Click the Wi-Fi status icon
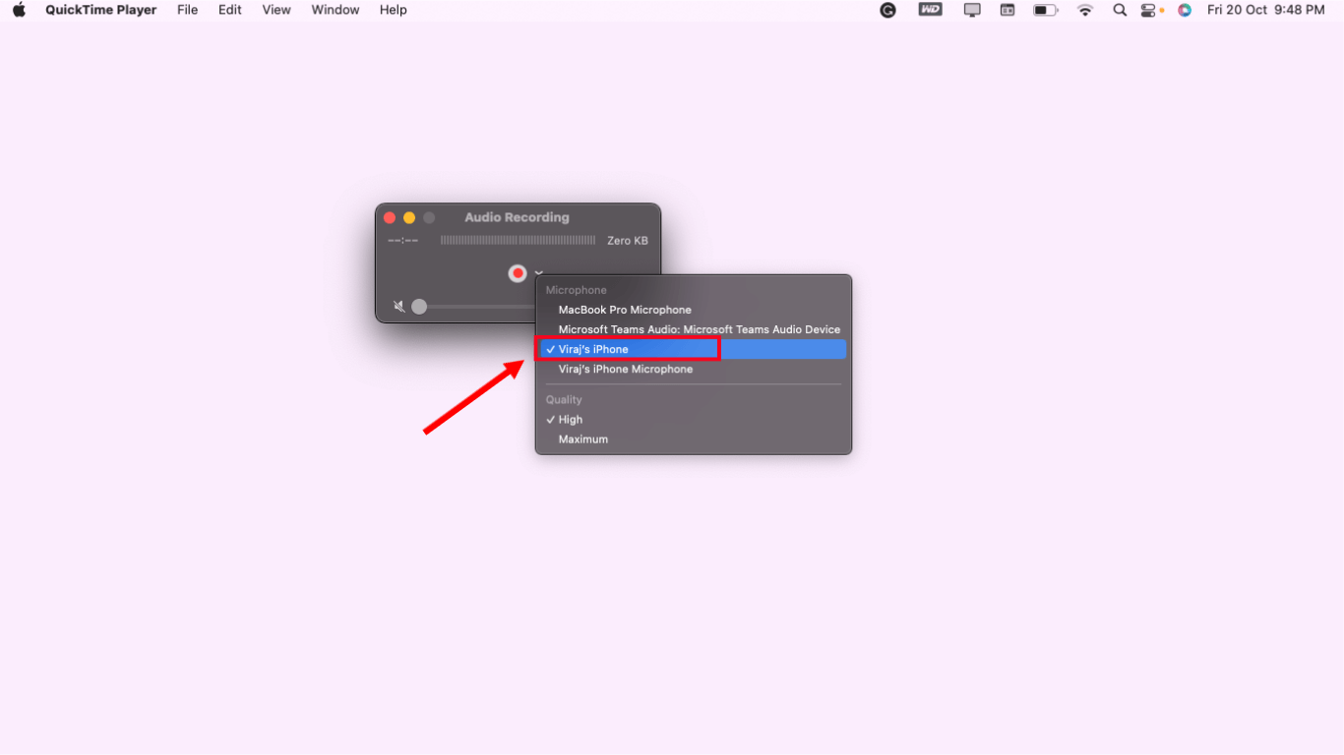Image resolution: width=1344 pixels, height=755 pixels. click(1085, 10)
